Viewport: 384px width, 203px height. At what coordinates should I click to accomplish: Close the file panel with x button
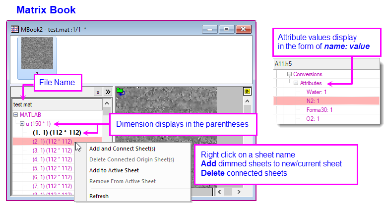98,92
